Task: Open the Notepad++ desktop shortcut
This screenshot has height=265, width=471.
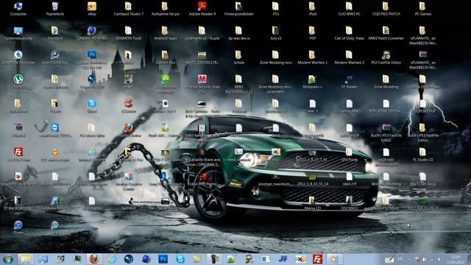Action: [x=312, y=82]
